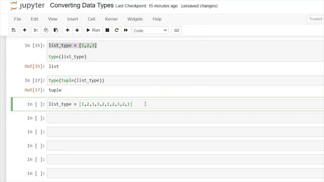Image resolution: width=324 pixels, height=182 pixels.
Task: Cut selected cells with scissors icon
Action: tap(36, 30)
